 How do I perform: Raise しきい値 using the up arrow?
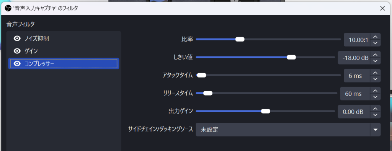click(375, 55)
